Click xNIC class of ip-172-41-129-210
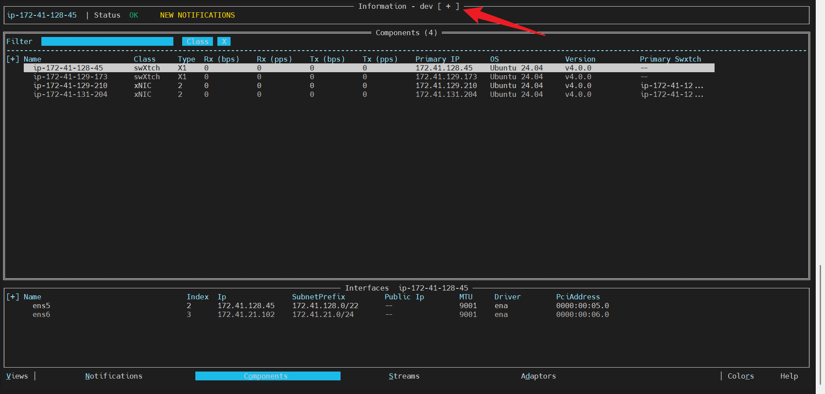This screenshot has height=394, width=825. [x=143, y=85]
